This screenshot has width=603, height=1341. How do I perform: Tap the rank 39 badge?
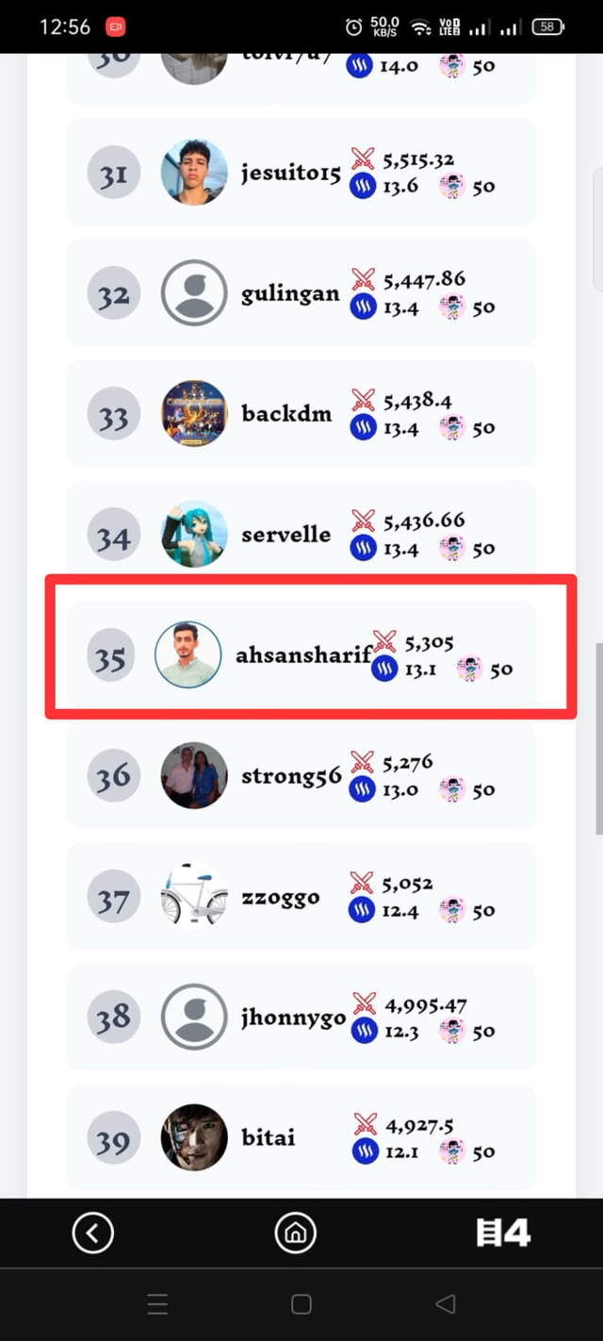pyautogui.click(x=114, y=1139)
